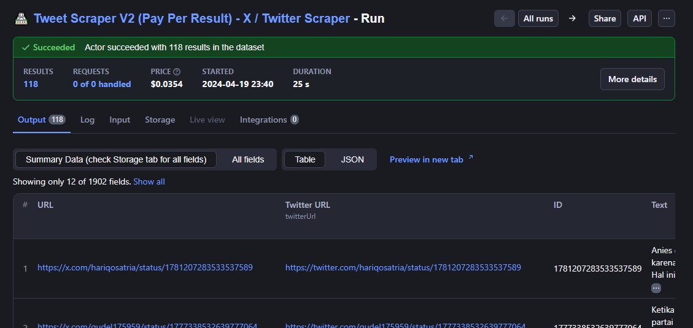
Task: Click Show all fields link
Action: 149,182
